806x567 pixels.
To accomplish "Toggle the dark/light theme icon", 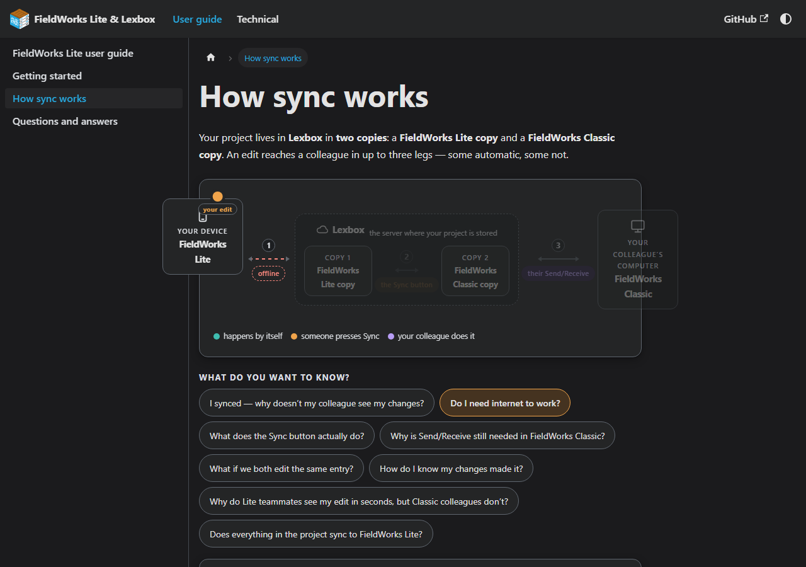I will (x=786, y=19).
